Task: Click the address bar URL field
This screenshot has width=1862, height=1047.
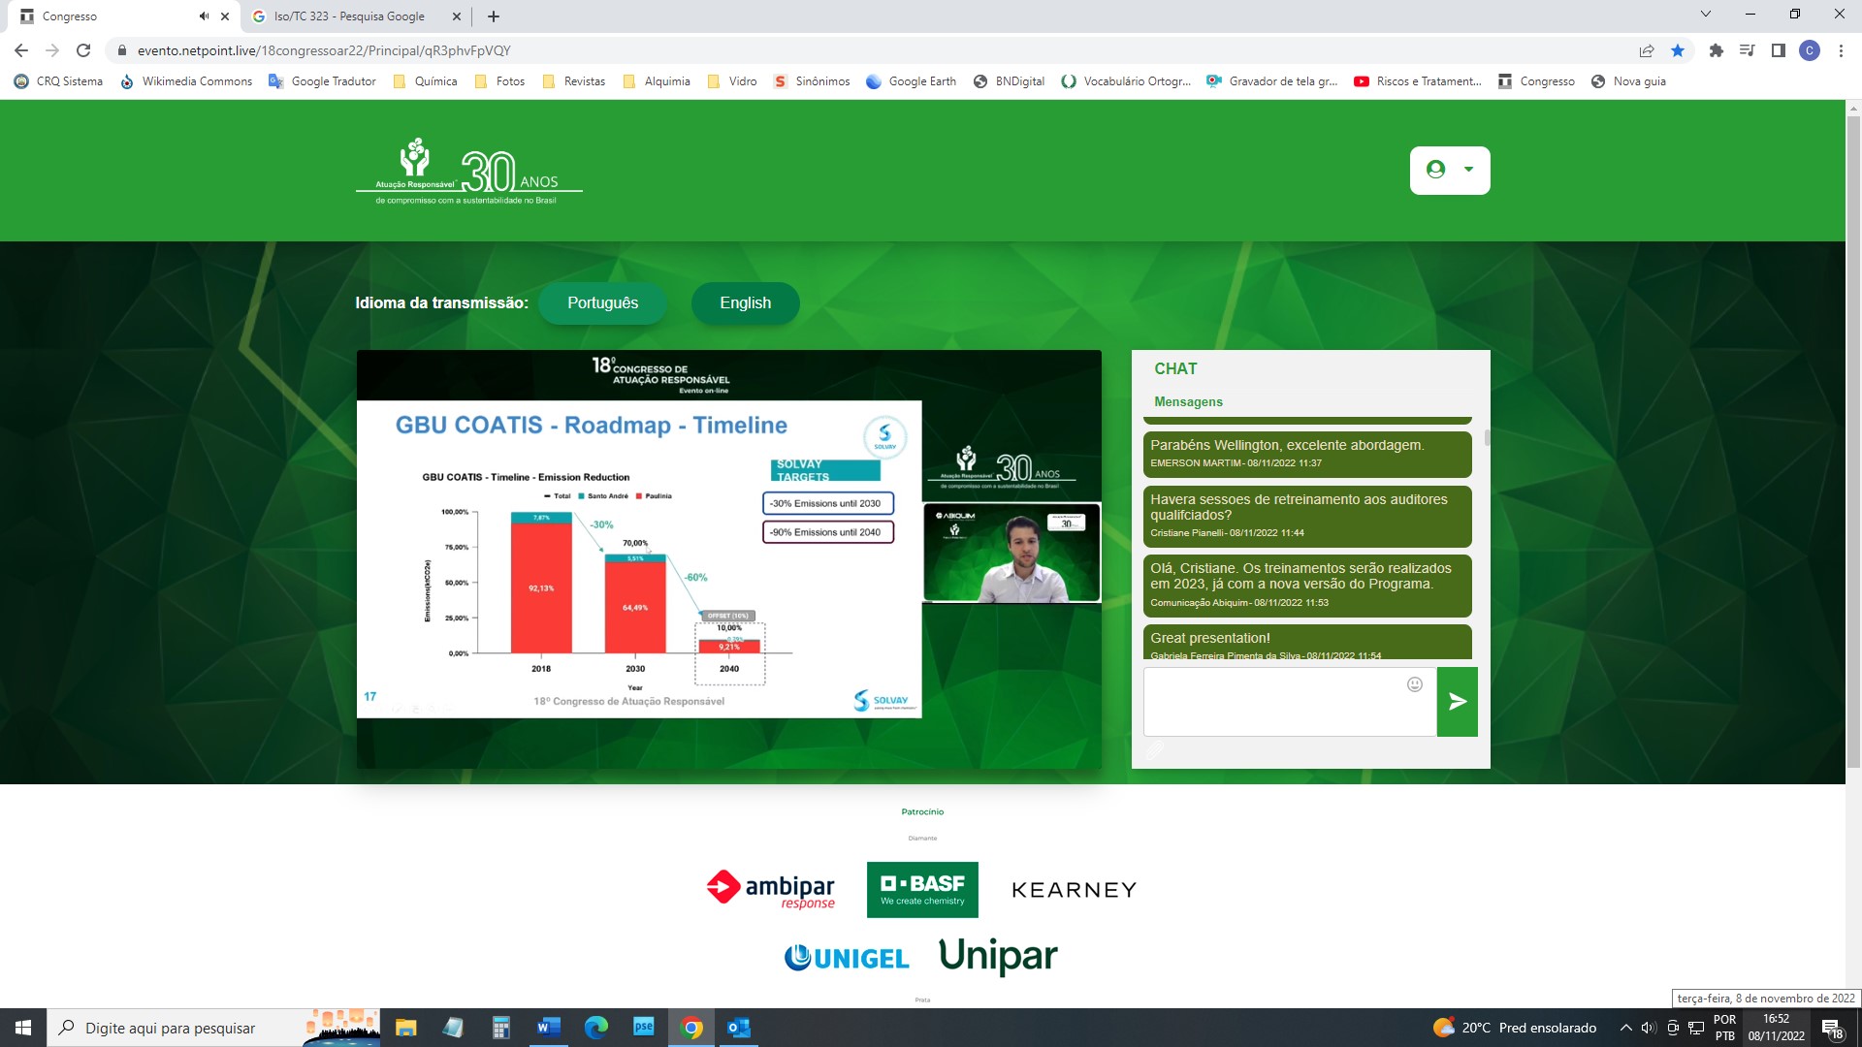Action: click(x=873, y=50)
